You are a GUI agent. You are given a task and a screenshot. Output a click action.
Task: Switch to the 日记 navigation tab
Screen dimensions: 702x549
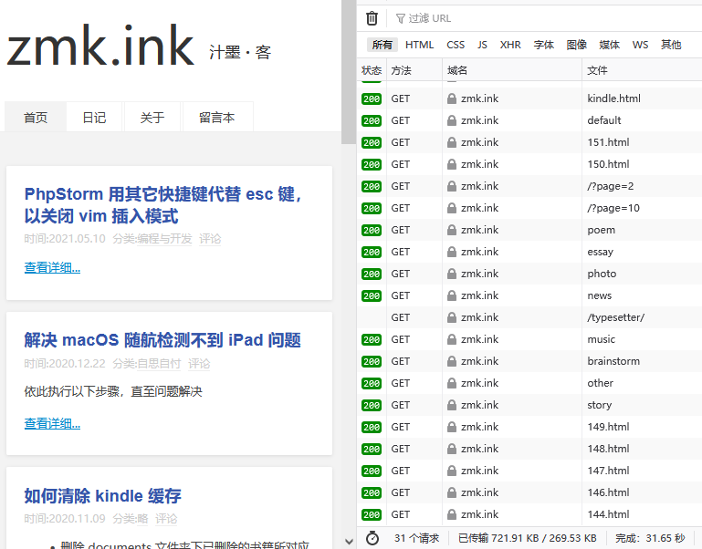coord(94,118)
